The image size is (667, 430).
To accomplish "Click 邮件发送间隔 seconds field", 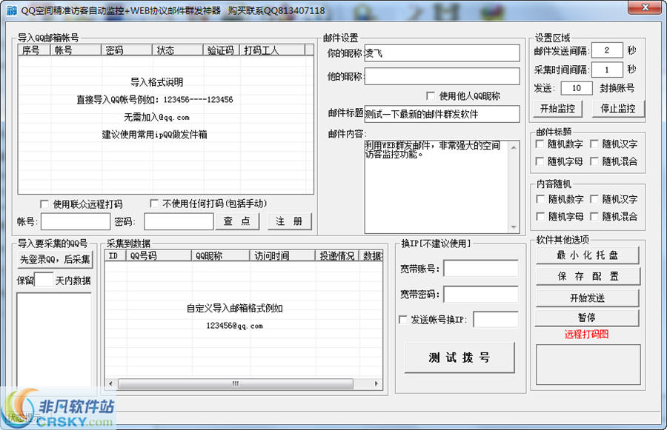I will [607, 50].
